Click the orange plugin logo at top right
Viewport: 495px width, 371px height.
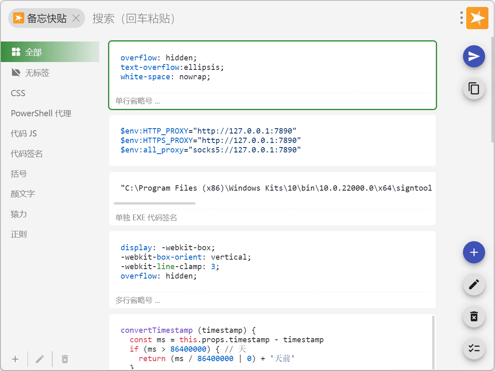point(477,18)
